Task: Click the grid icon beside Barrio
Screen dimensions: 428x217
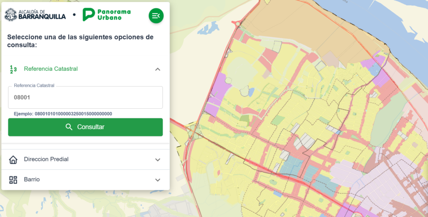Action: tap(13, 180)
